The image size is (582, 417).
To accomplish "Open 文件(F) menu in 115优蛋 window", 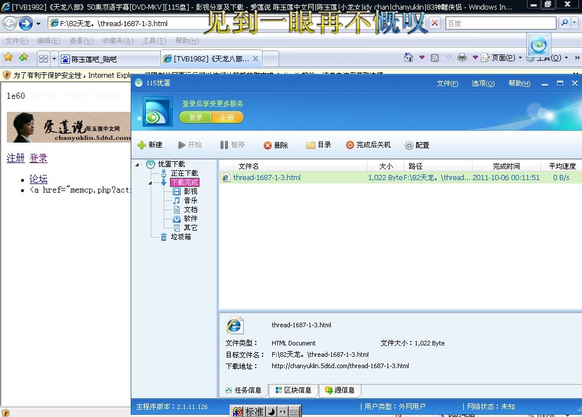I will (447, 84).
